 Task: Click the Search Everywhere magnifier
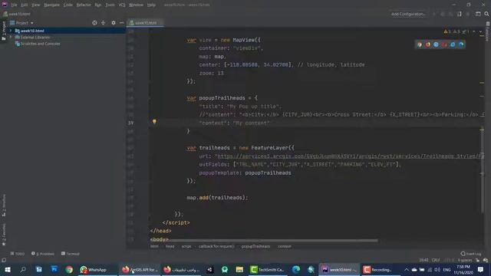click(486, 14)
